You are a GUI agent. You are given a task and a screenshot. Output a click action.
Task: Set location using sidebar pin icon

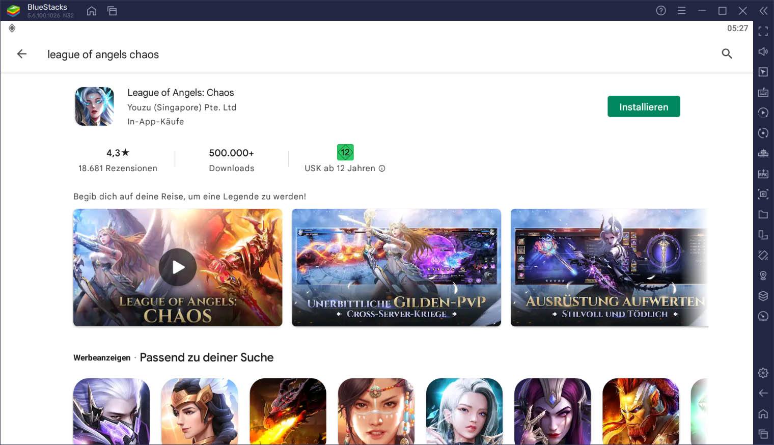763,275
